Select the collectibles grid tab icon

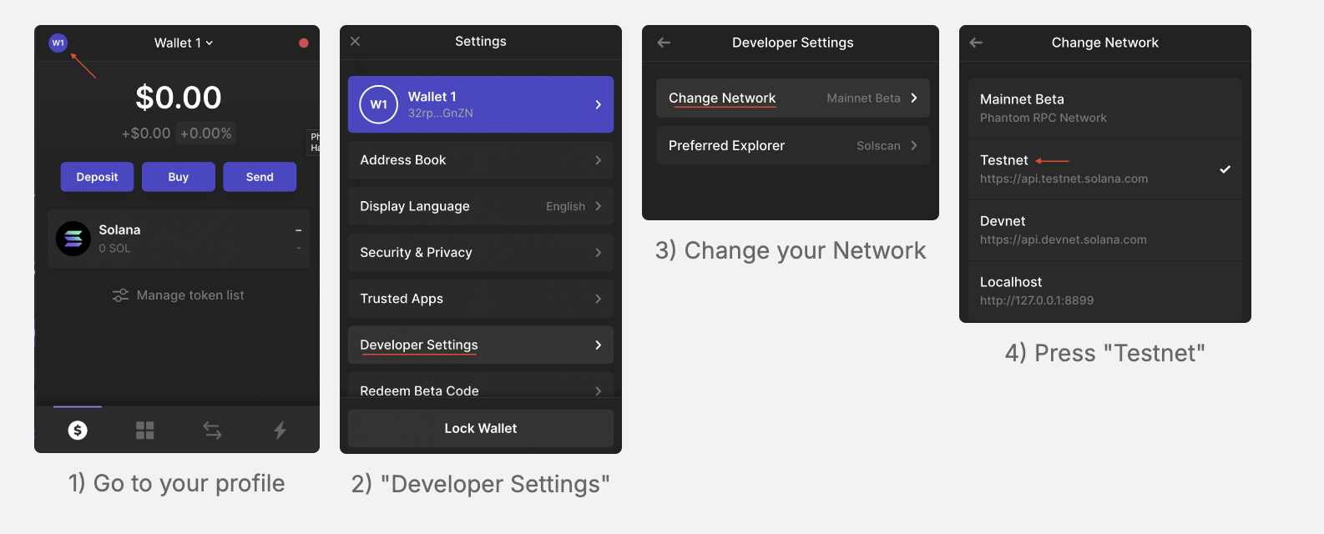tap(145, 430)
